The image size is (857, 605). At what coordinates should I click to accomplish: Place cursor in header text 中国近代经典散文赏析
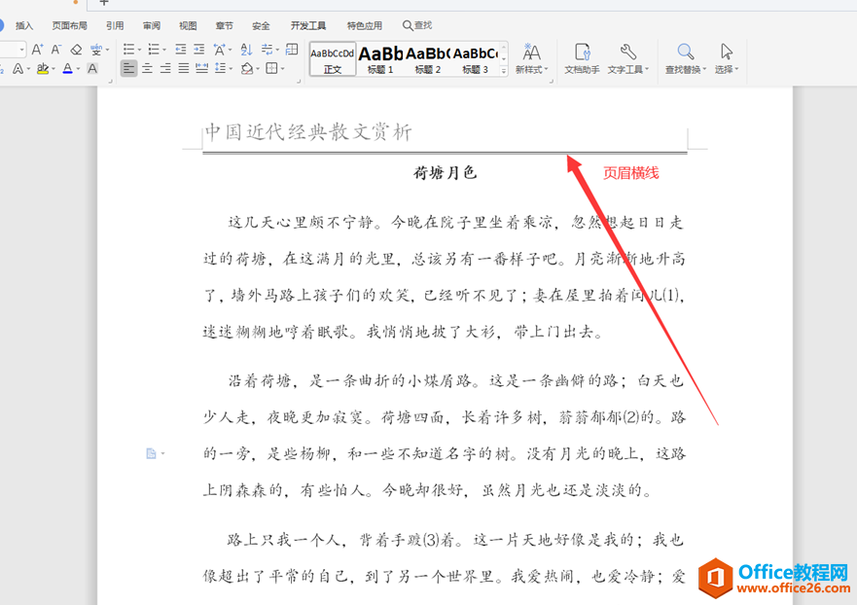(308, 131)
